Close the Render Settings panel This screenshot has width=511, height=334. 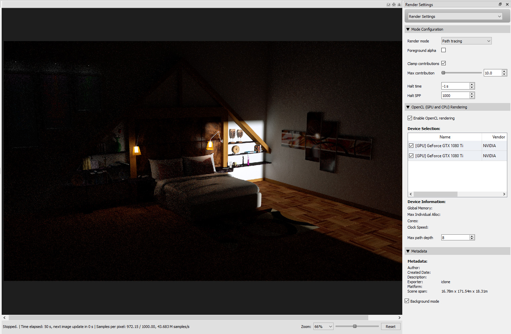pos(507,4)
